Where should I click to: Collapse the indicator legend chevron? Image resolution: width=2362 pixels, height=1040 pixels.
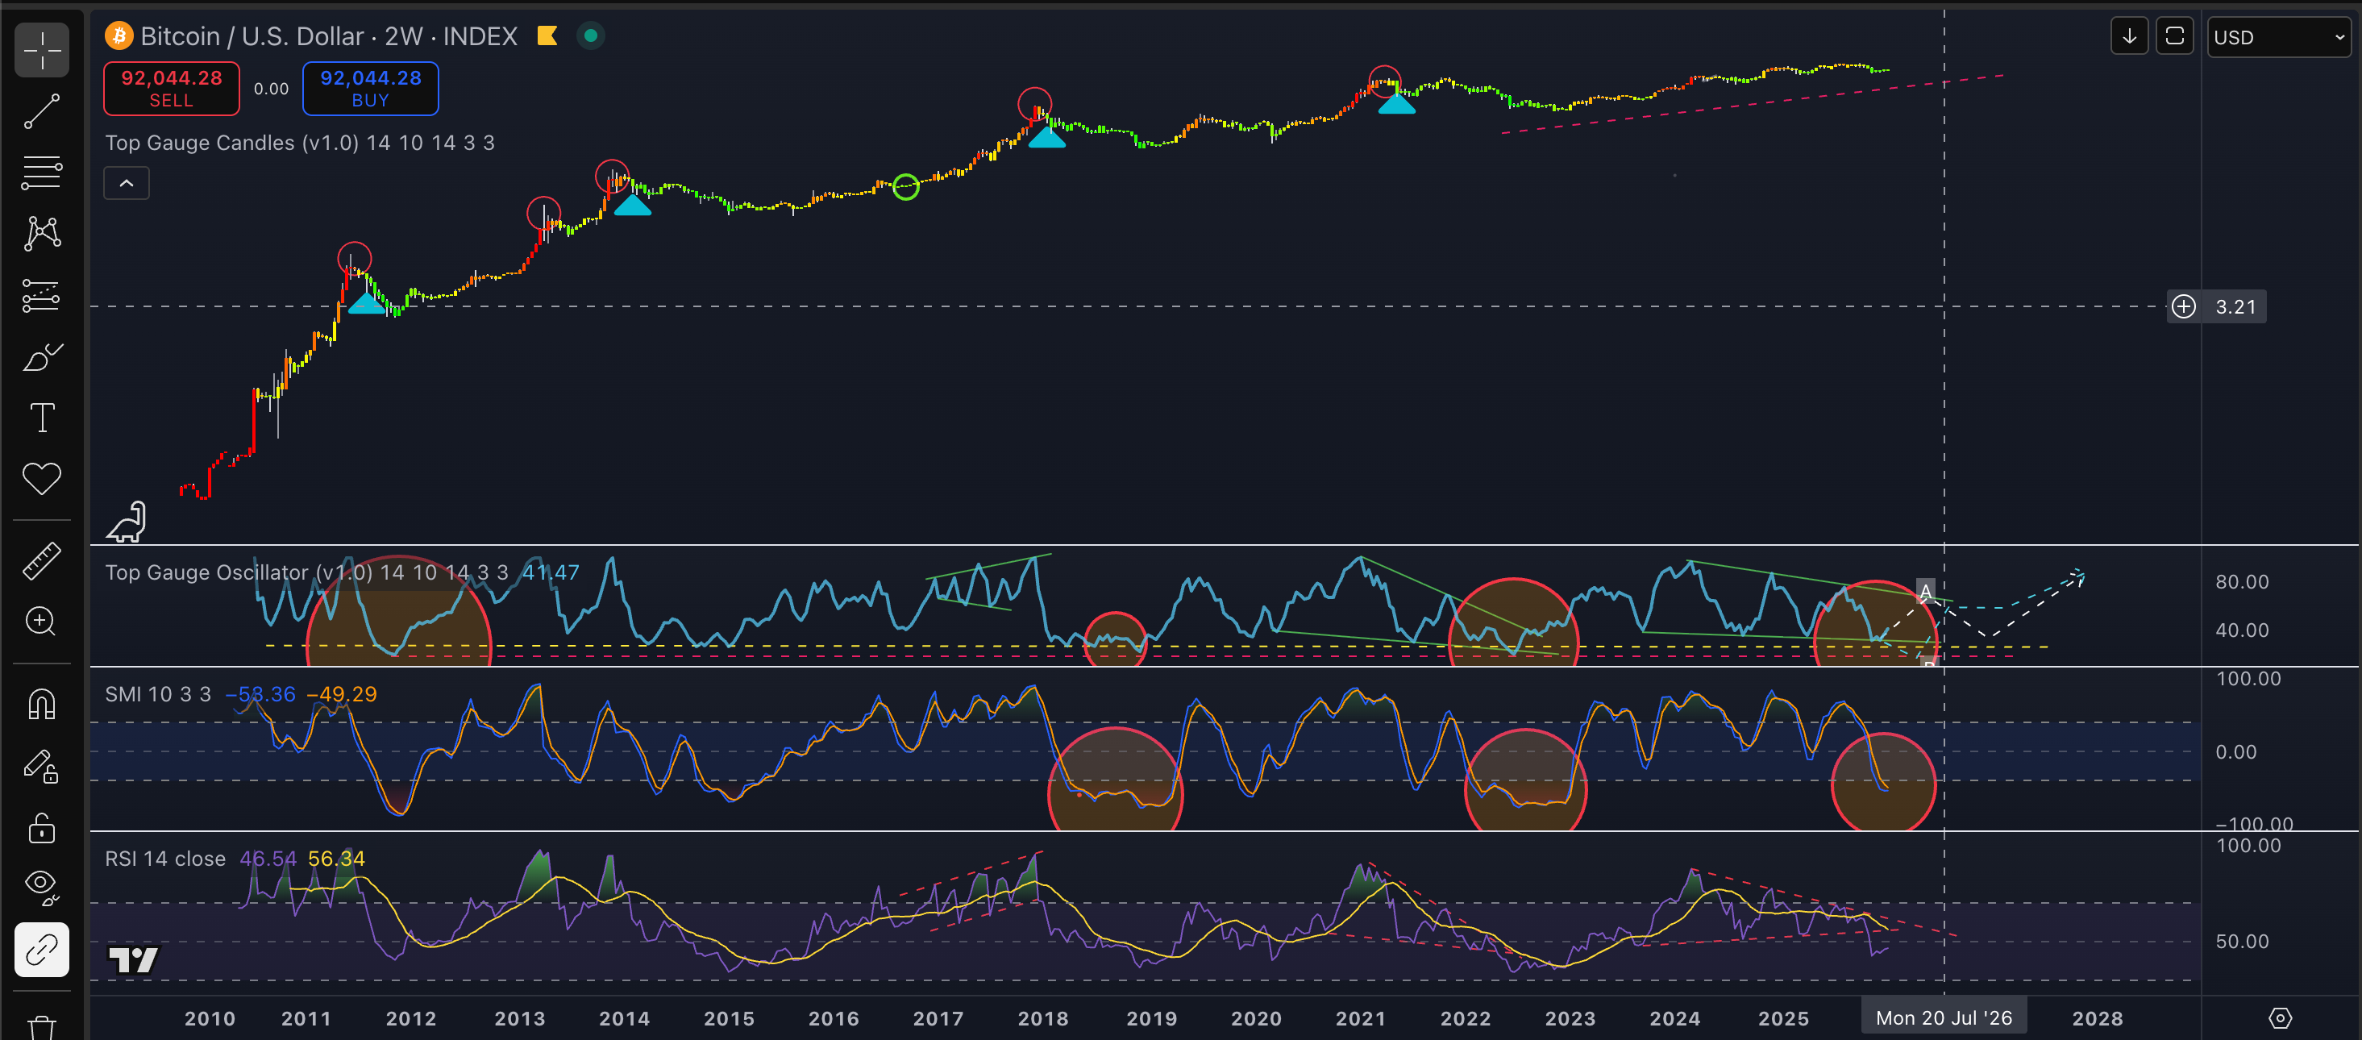point(127,184)
